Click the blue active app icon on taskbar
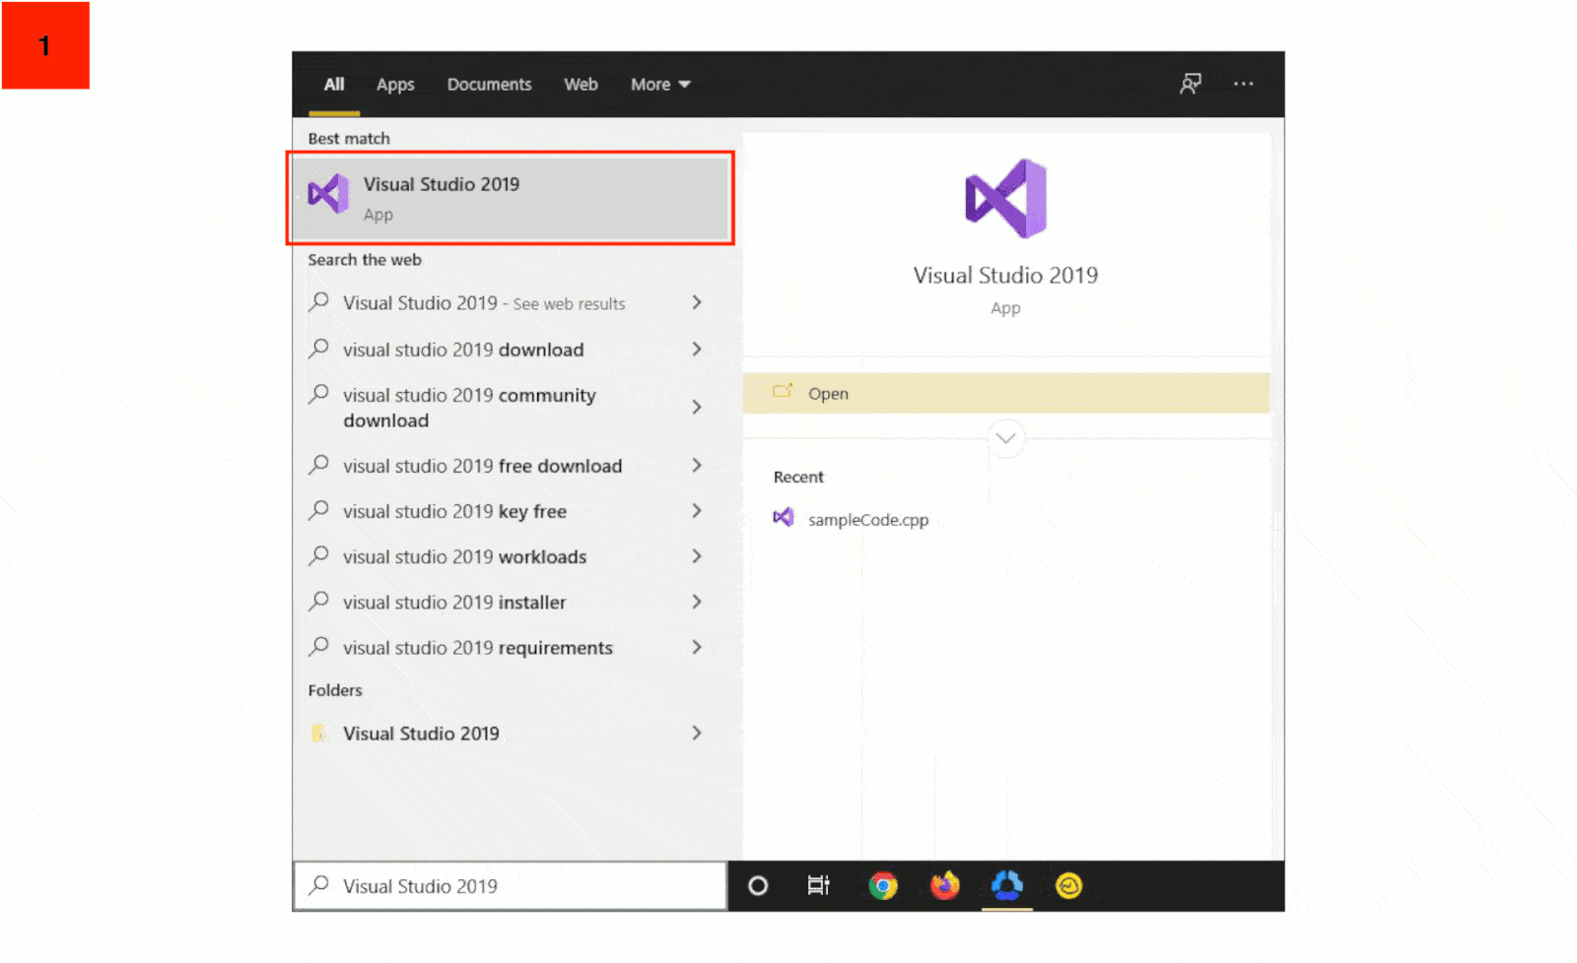 [1006, 886]
